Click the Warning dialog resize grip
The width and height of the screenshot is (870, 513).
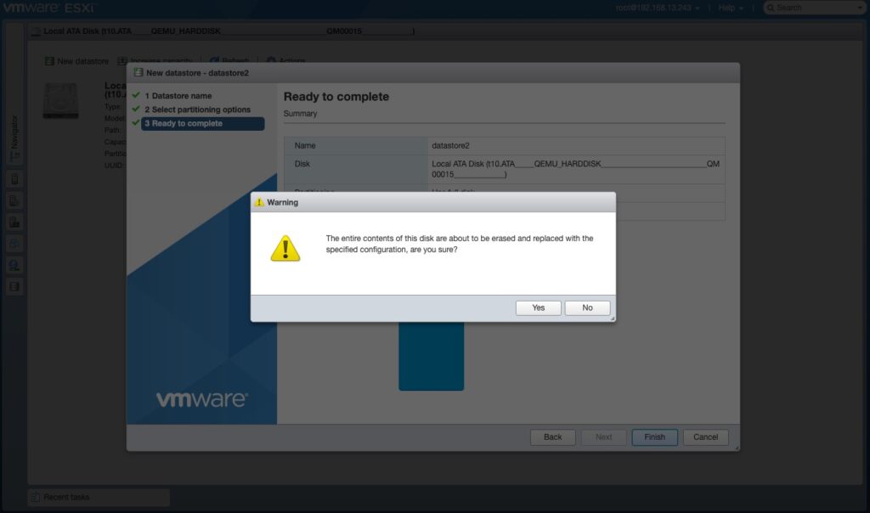coord(612,319)
